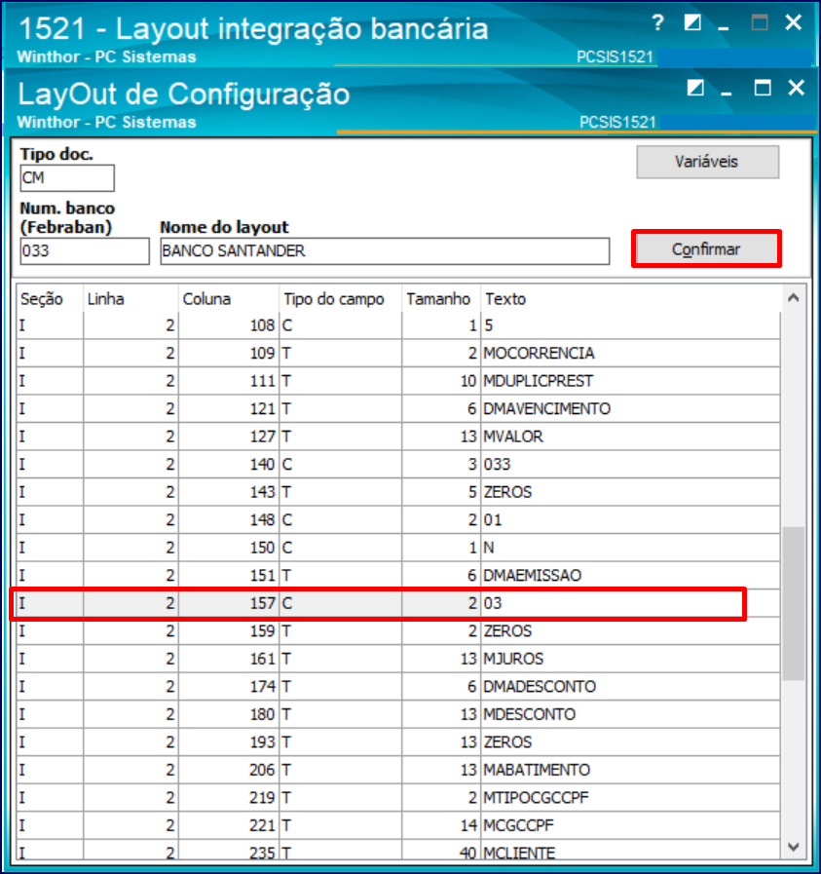Image resolution: width=821 pixels, height=874 pixels.
Task: Maximize the LayOut de Configuração window
Action: point(763,88)
